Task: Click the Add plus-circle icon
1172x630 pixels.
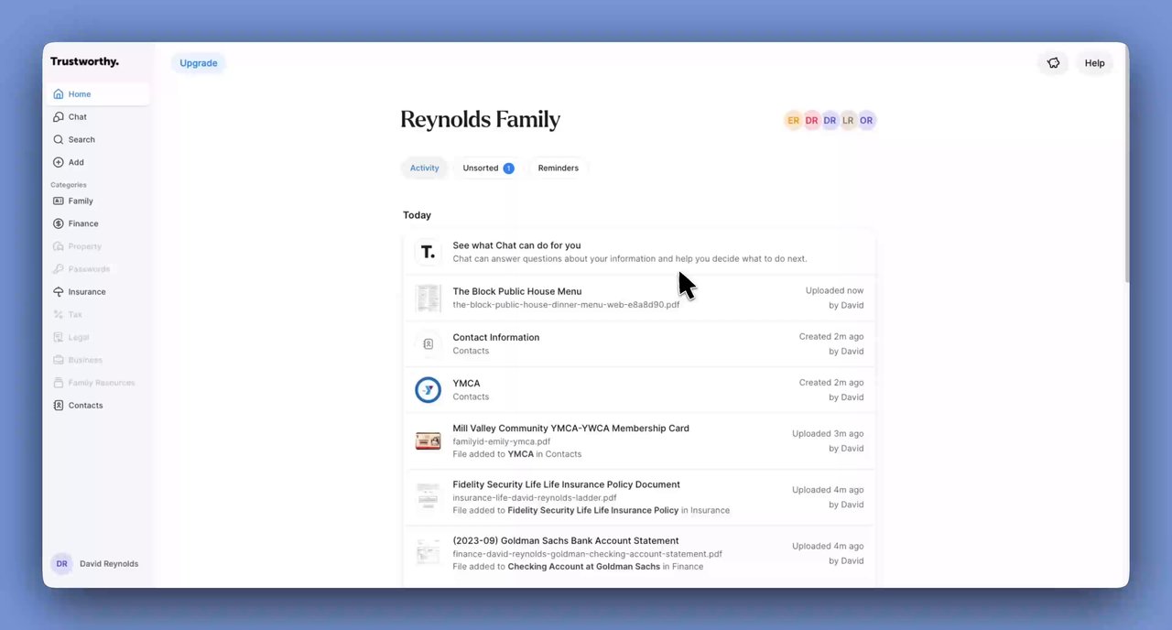Action: coord(59,163)
